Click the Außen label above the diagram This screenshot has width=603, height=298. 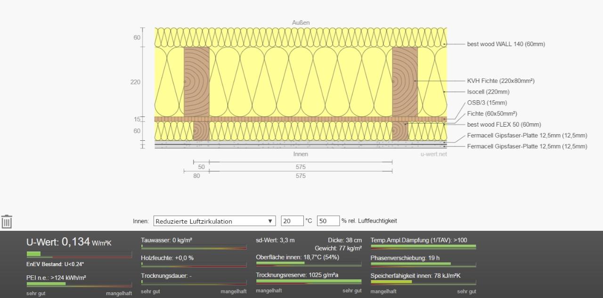[x=301, y=23]
